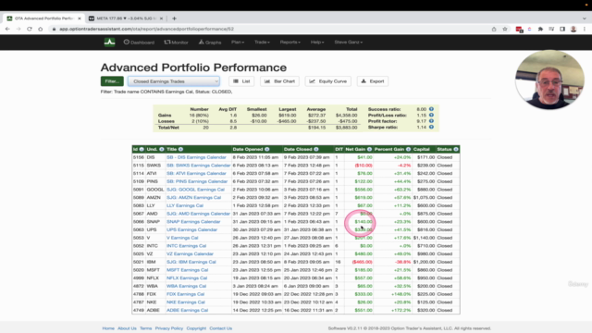Click info icon beside Net Gain

(x=369, y=149)
